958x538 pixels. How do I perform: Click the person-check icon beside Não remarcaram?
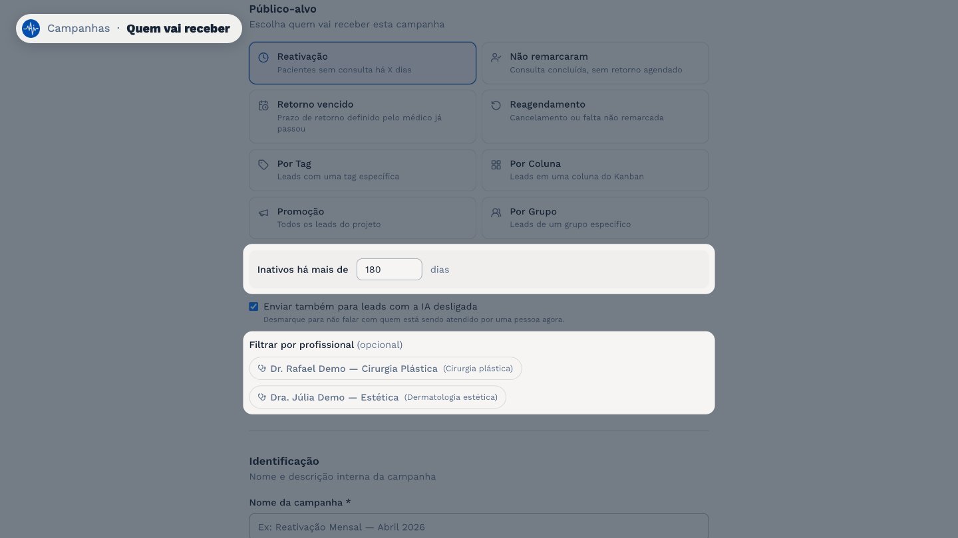[x=496, y=58]
